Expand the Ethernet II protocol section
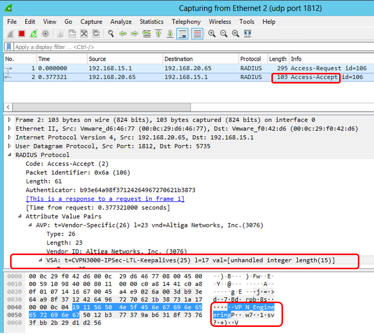This screenshot has height=335, width=374. pyautogui.click(x=11, y=129)
